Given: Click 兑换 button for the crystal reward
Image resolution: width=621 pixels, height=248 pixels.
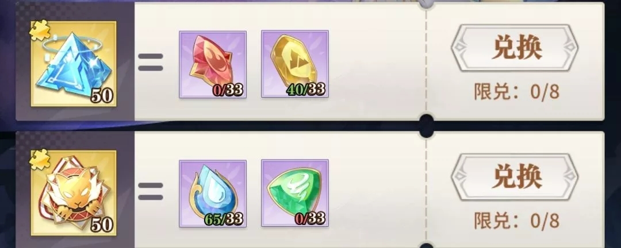Looking at the screenshot, I should click(x=515, y=48).
